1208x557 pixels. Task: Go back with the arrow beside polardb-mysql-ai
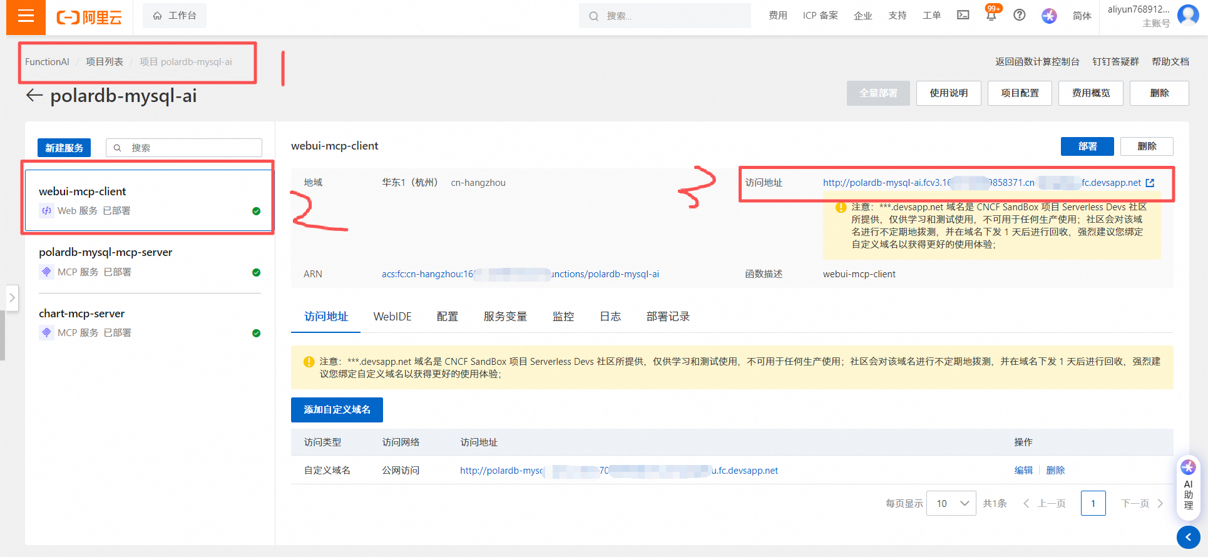click(x=34, y=96)
